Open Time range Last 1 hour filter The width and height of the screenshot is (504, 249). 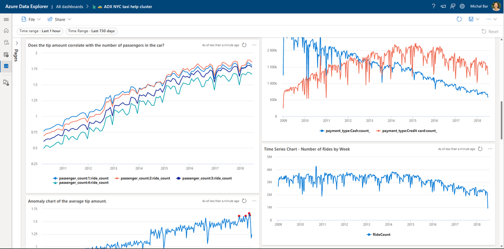point(40,31)
